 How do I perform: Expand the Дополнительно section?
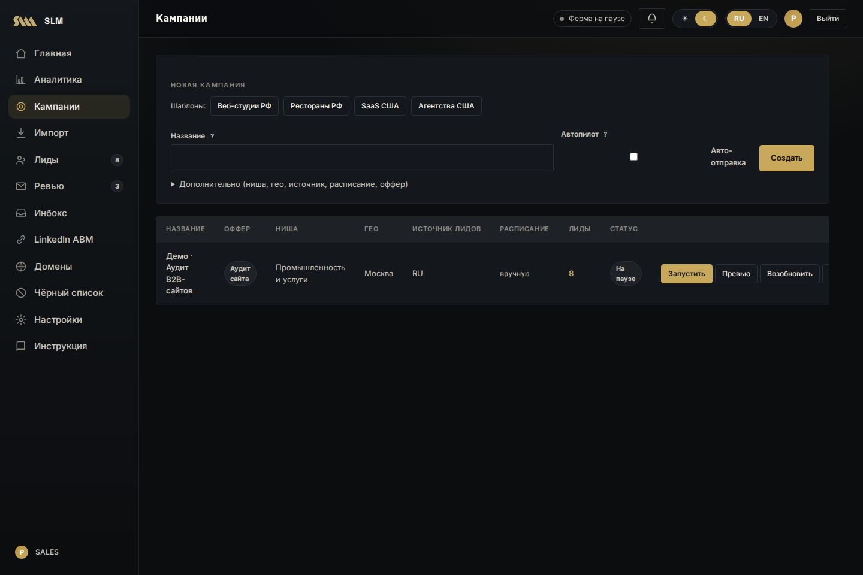pyautogui.click(x=289, y=184)
